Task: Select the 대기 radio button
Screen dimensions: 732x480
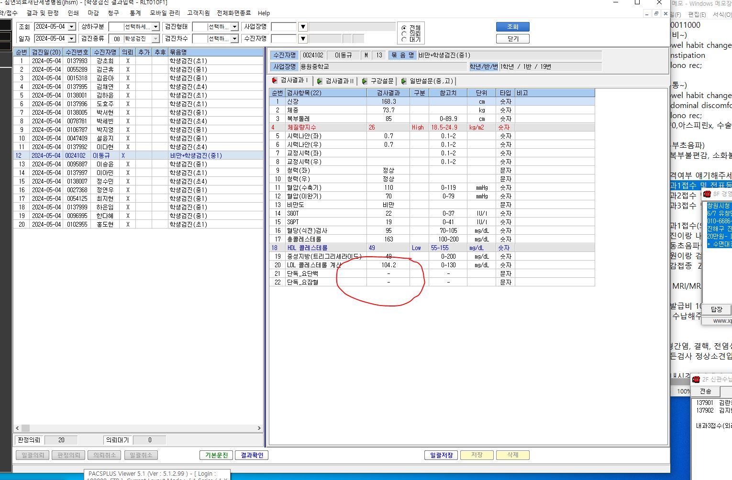Action: click(x=404, y=40)
